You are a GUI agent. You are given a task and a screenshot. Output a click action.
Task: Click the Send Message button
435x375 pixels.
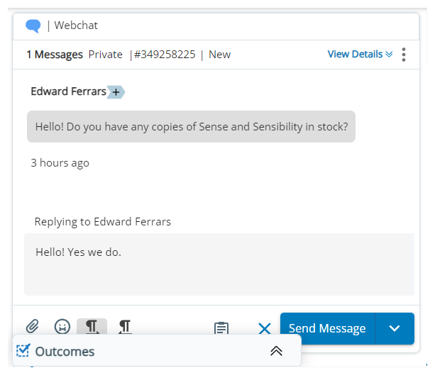tap(327, 328)
